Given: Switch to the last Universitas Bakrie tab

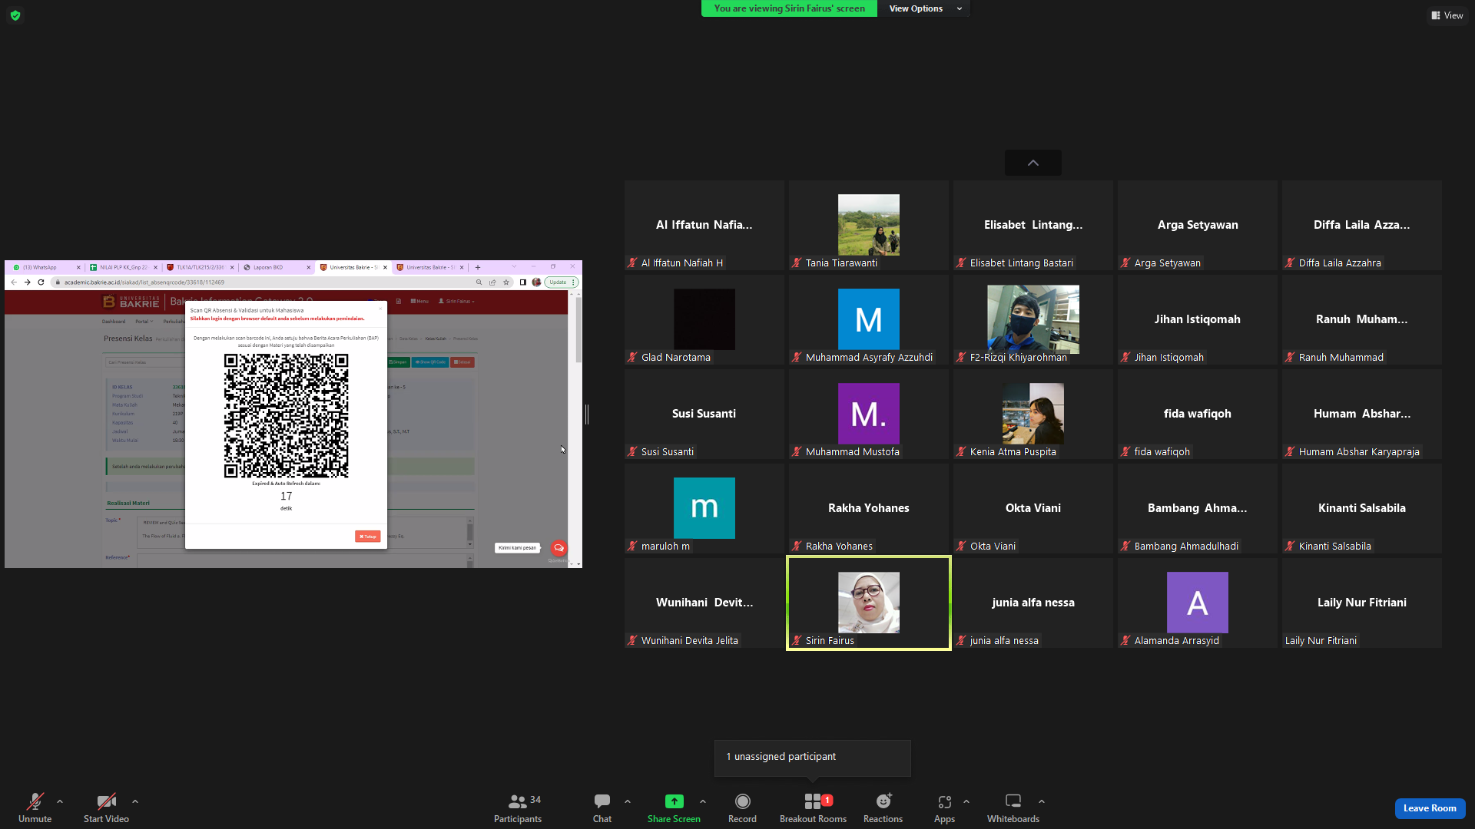Looking at the screenshot, I should [430, 268].
